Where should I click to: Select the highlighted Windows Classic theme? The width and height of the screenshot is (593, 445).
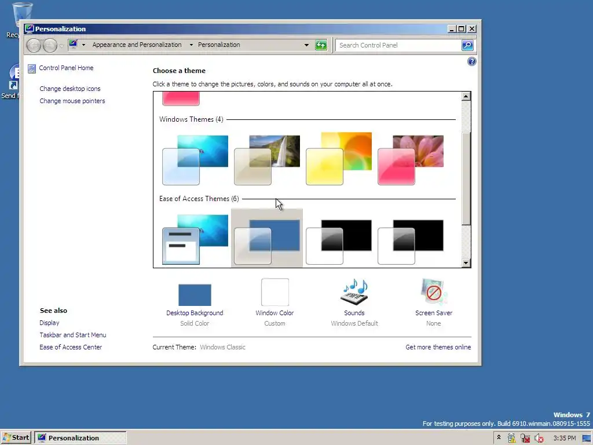[267, 238]
